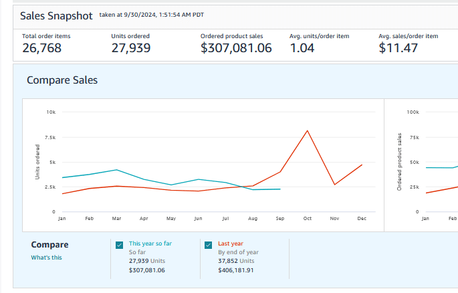The width and height of the screenshot is (458, 293).
Task: Click the "Jun" month label on the x-axis
Action: pos(198,219)
